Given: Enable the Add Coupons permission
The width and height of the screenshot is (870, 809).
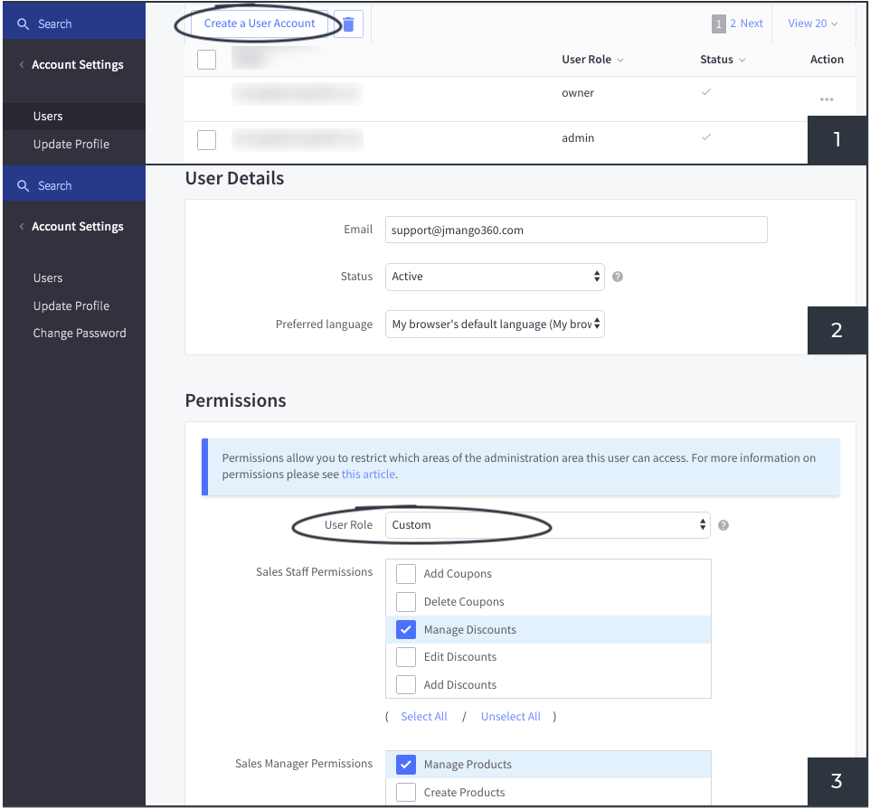Looking at the screenshot, I should [405, 573].
